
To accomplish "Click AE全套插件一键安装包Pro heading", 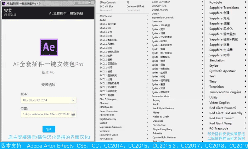I will (x=48, y=64).
